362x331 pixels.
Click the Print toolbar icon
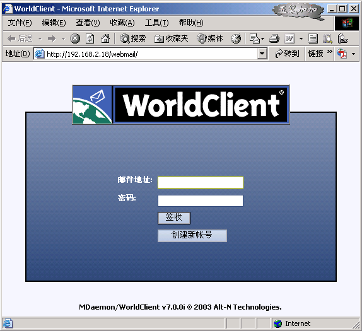point(274,38)
